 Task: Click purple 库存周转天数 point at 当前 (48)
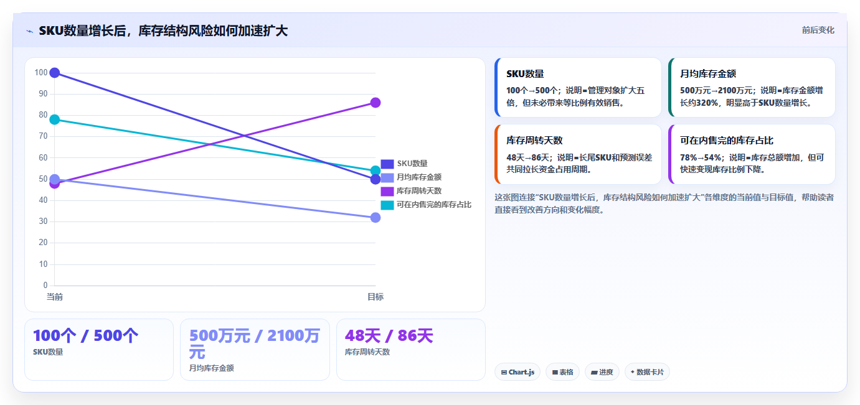coord(55,184)
